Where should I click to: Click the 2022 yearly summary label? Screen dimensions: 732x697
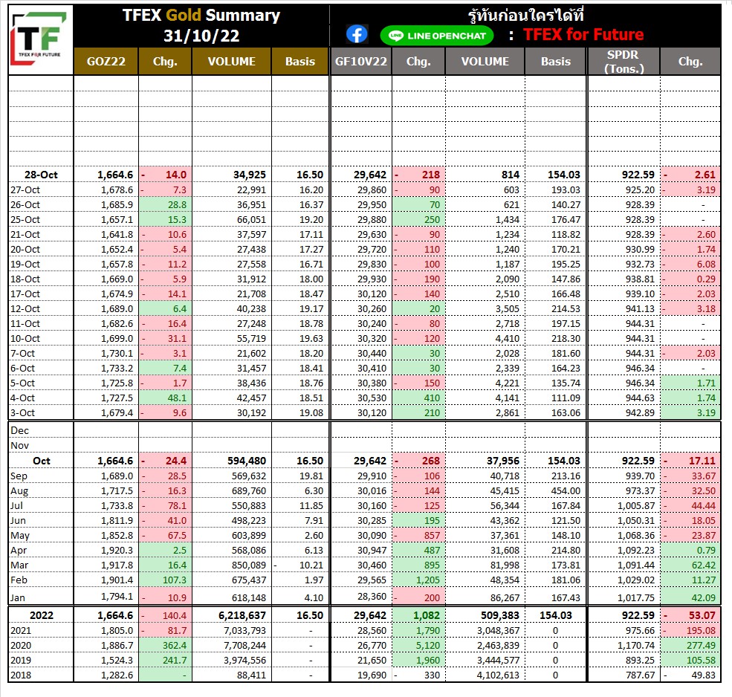[42, 616]
